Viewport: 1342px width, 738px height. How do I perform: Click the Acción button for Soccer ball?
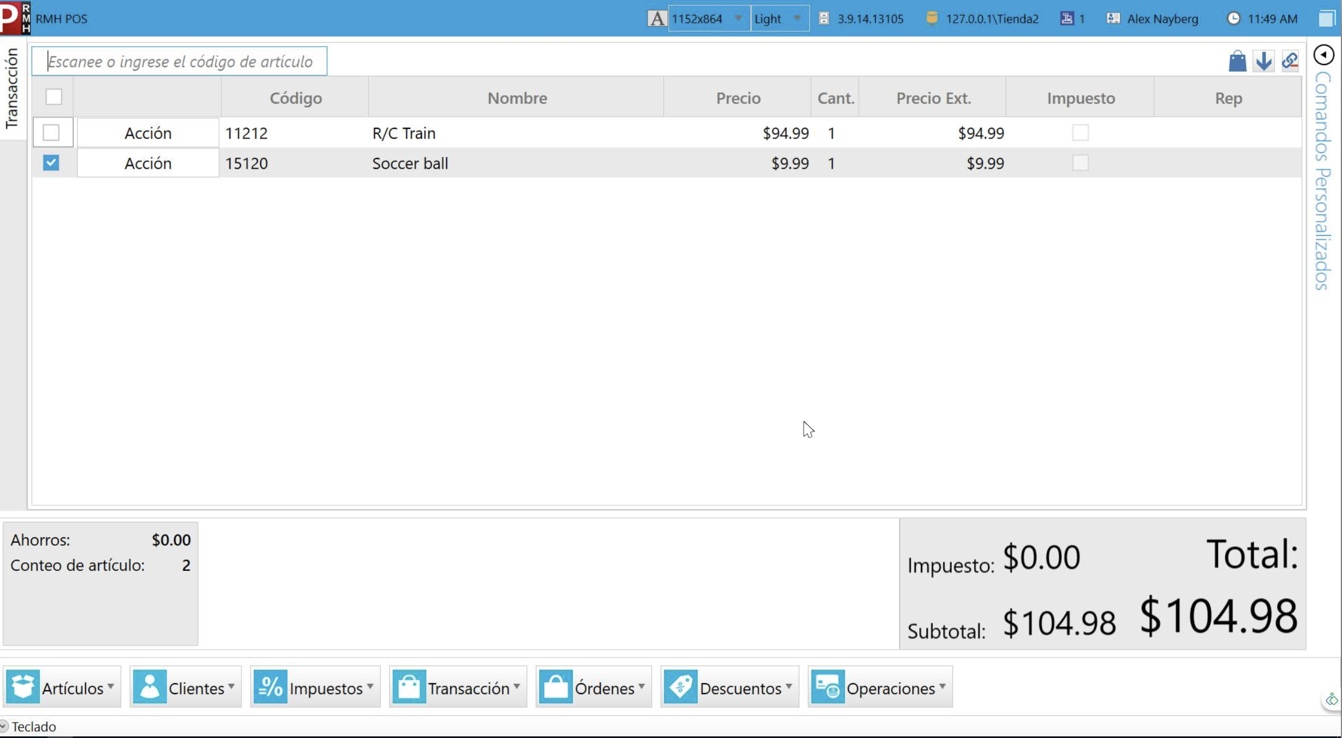148,163
